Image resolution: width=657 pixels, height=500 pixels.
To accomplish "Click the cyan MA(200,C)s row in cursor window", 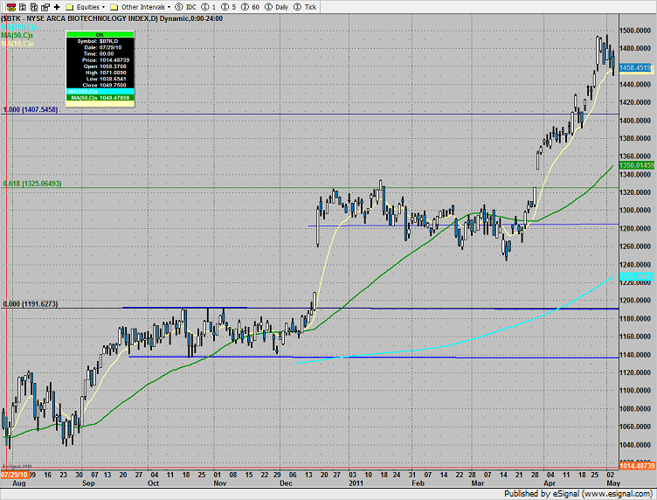I will click(100, 92).
